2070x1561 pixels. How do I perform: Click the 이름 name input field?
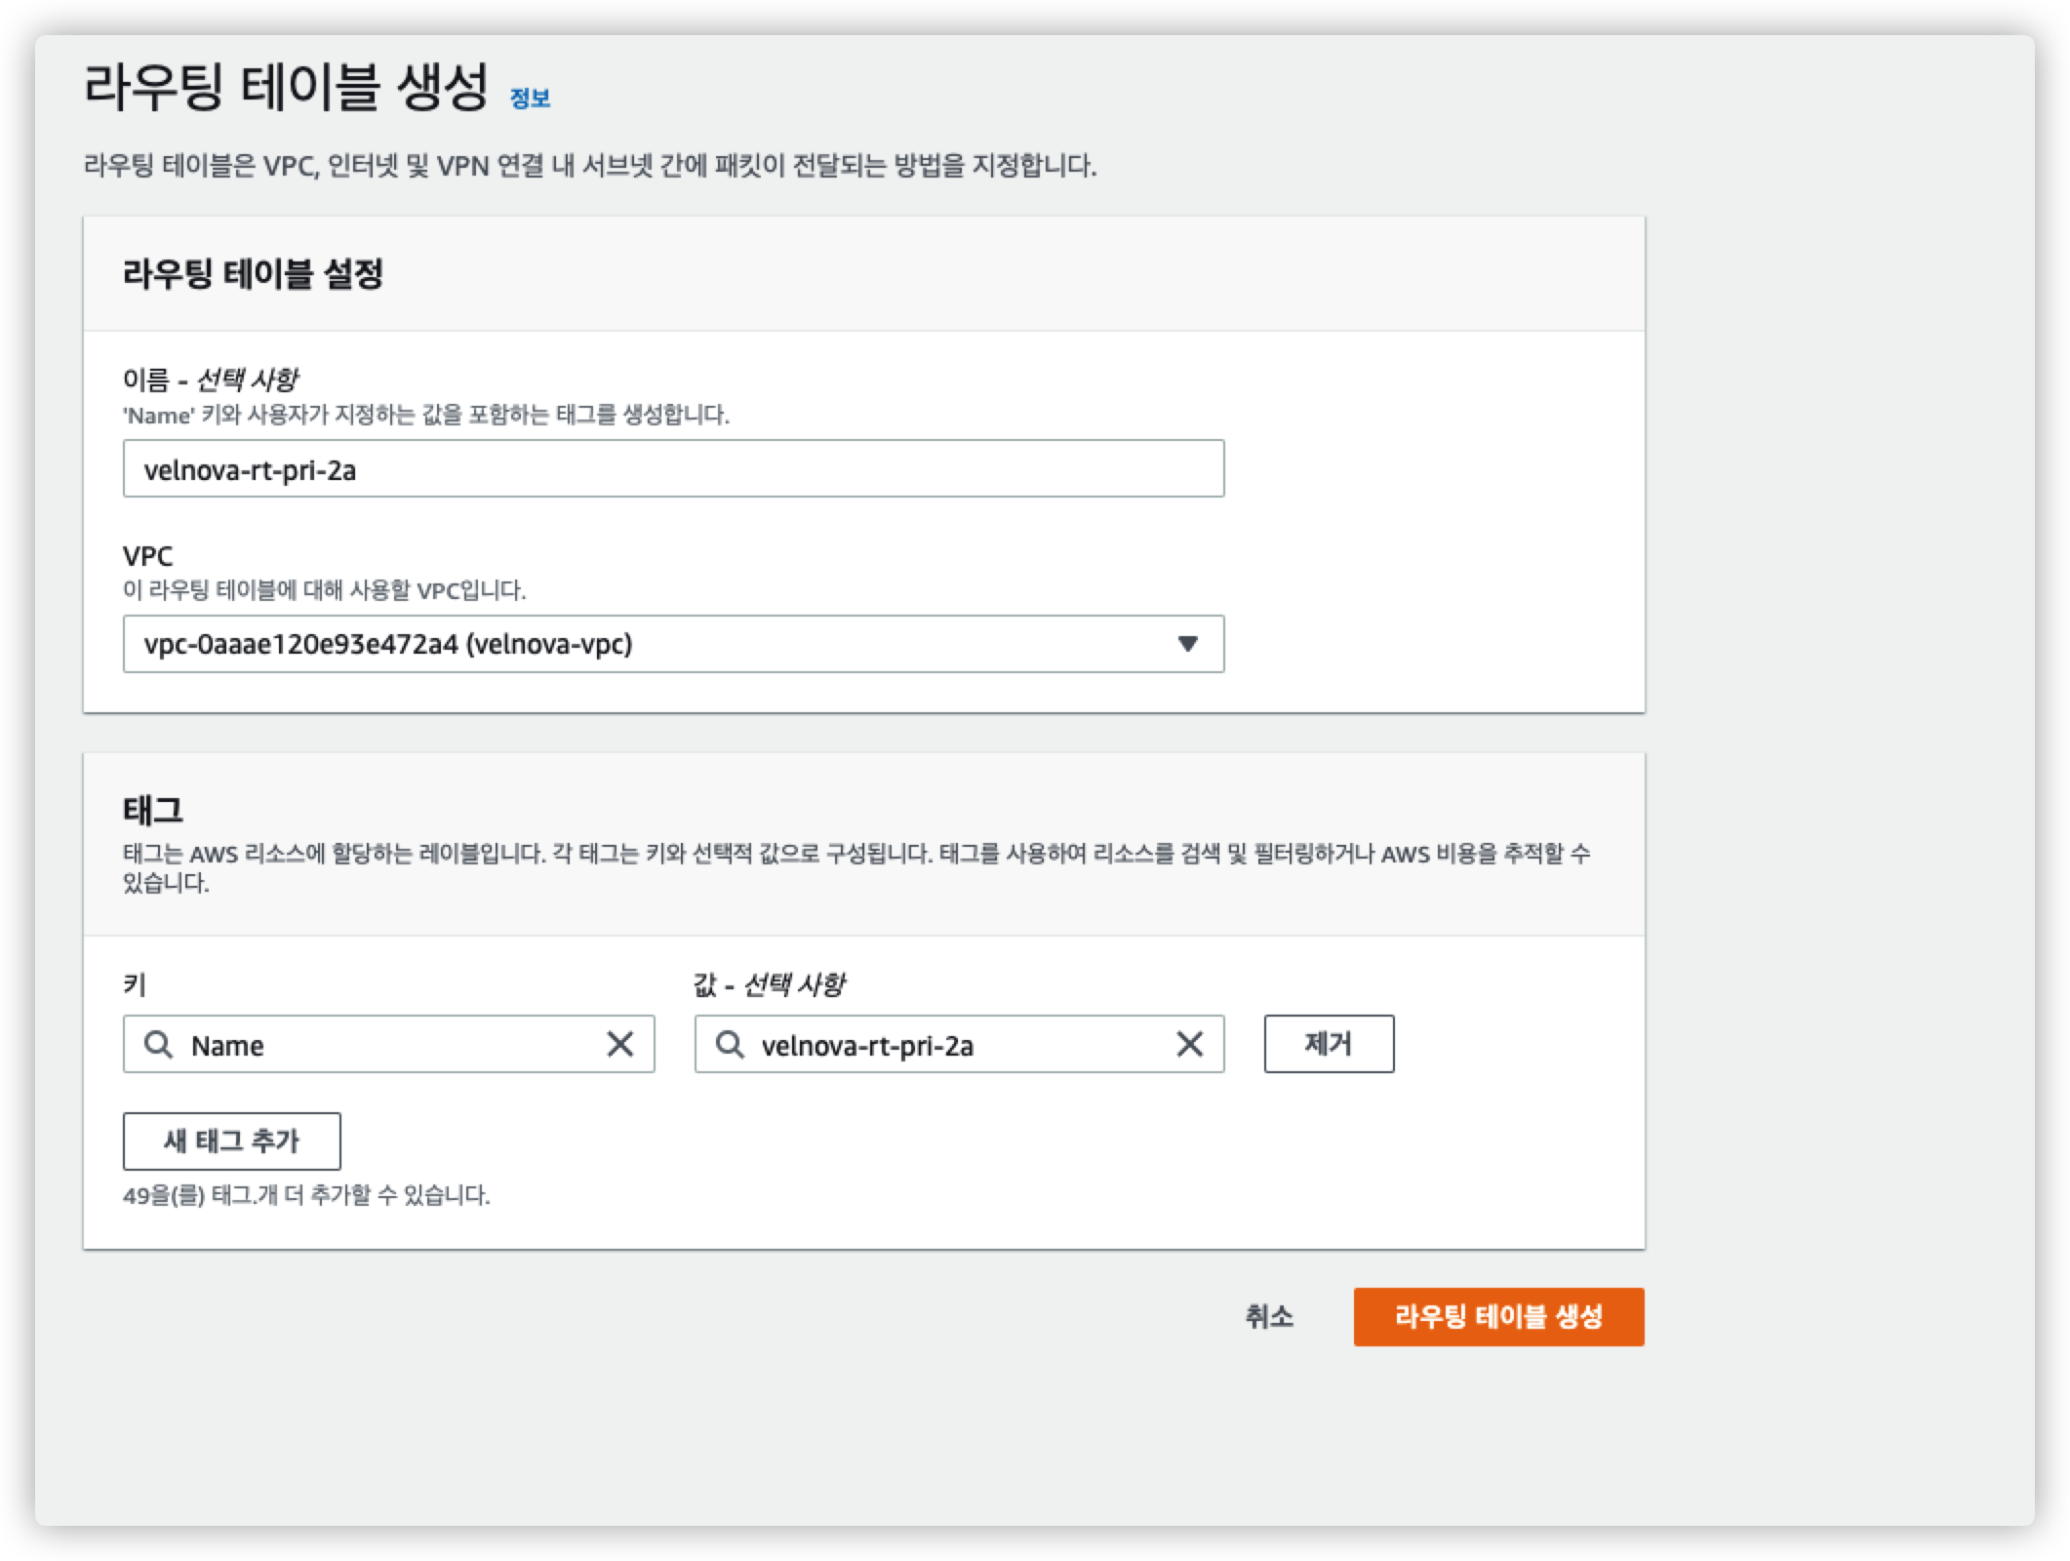673,469
